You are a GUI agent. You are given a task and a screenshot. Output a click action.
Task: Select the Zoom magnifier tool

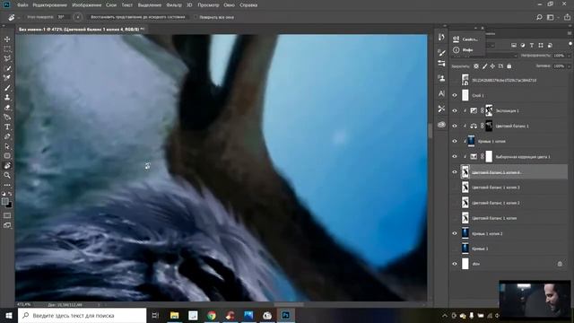click(7, 176)
